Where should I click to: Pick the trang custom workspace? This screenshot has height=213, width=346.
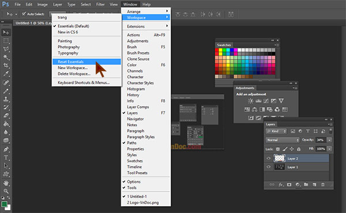click(x=86, y=17)
